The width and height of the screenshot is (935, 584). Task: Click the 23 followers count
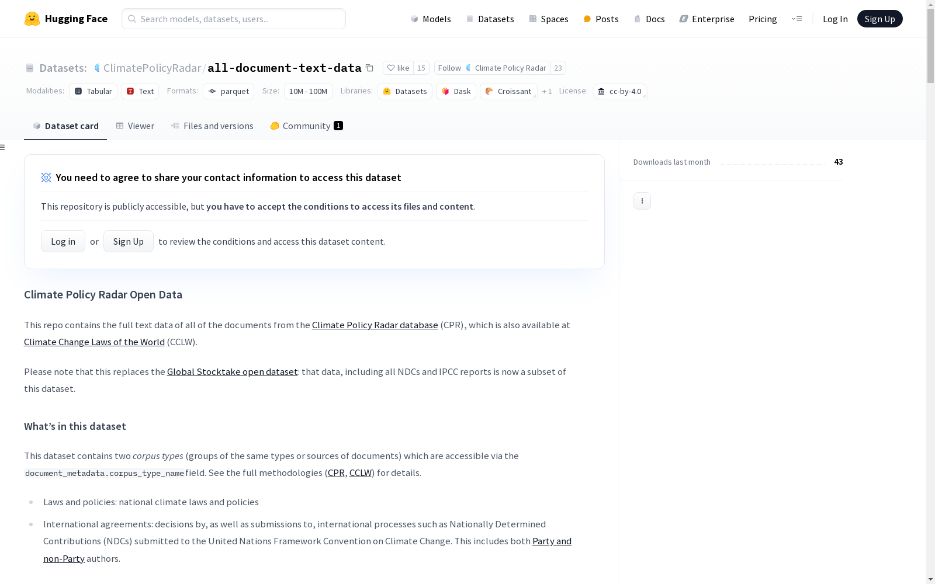point(558,68)
